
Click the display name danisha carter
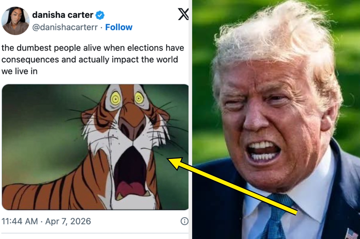(63, 15)
